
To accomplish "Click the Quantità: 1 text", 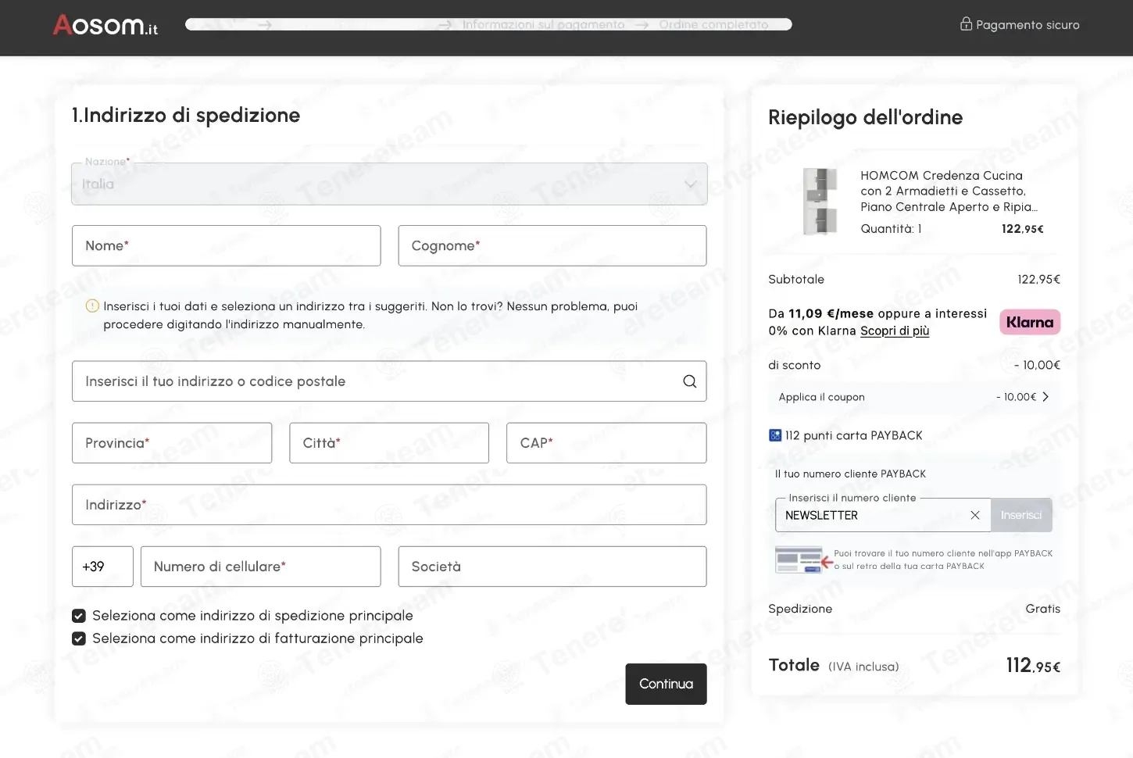I will click(x=891, y=229).
